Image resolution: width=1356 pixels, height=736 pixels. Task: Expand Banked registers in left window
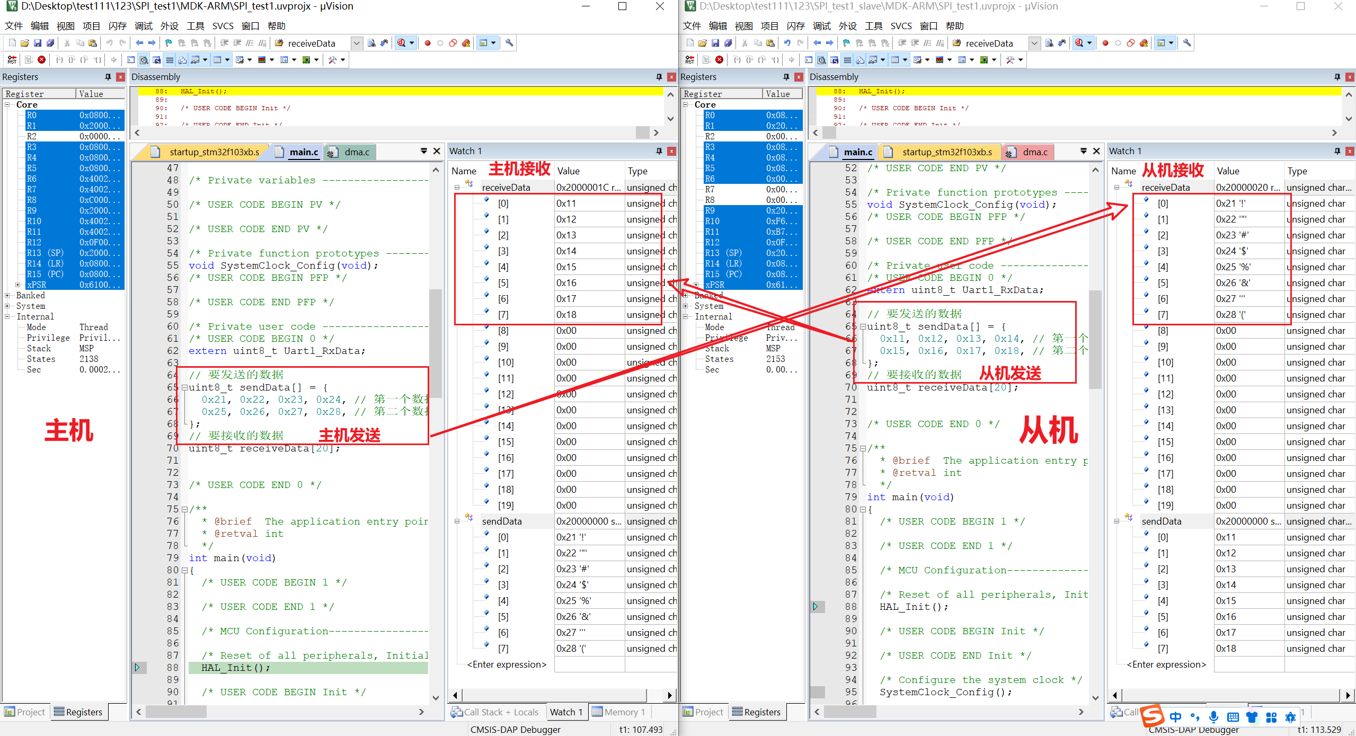pos(8,296)
